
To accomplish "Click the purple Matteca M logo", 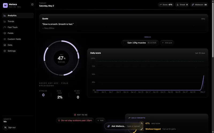I will [x=5, y=5].
